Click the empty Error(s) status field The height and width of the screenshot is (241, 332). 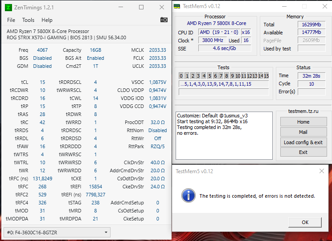point(312,92)
